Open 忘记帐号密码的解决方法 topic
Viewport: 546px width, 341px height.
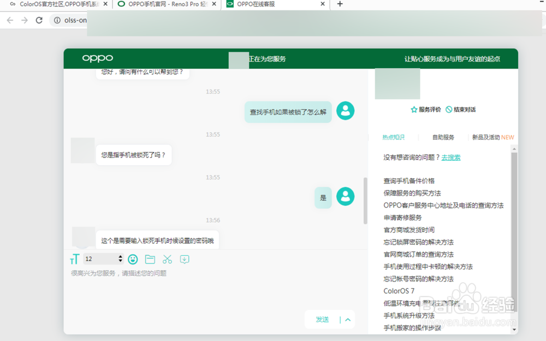pos(419,279)
